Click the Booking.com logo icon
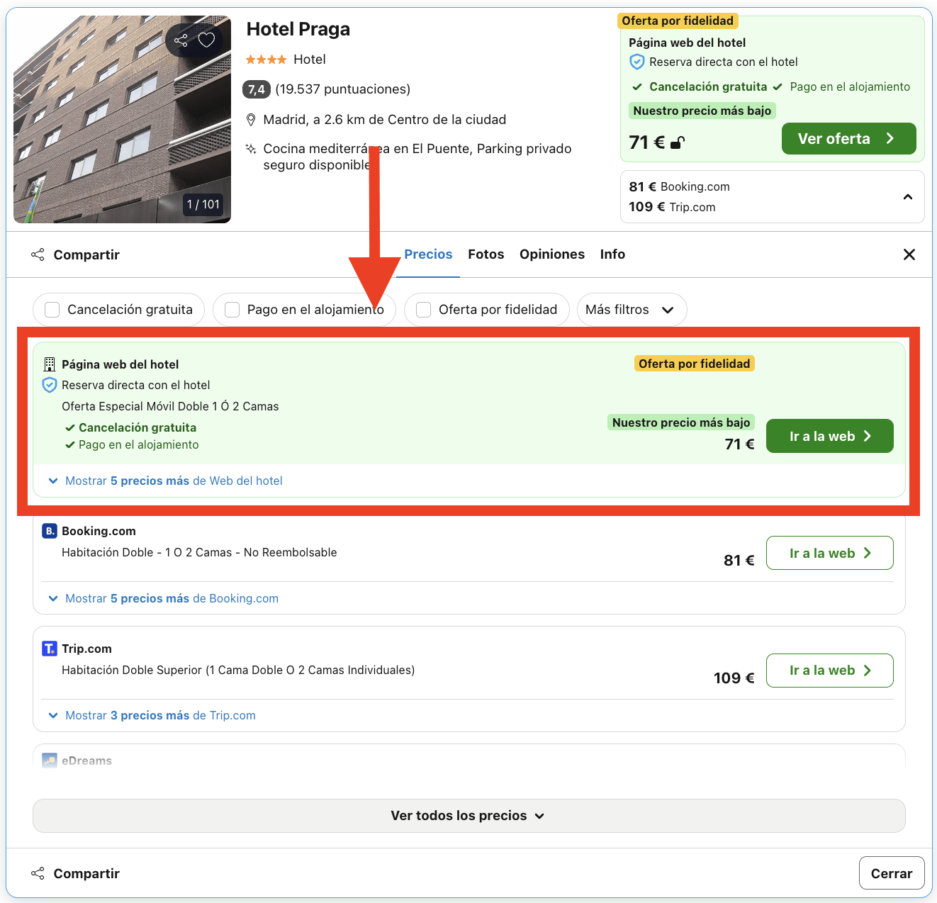 coord(49,531)
